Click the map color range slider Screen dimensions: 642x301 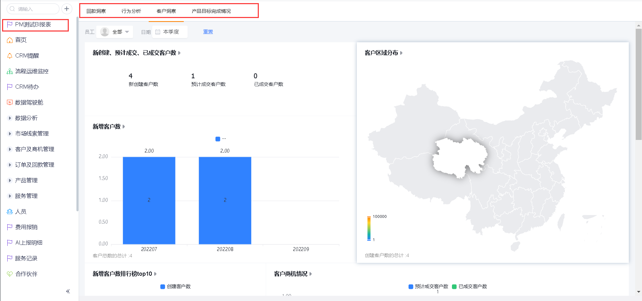[x=369, y=228]
